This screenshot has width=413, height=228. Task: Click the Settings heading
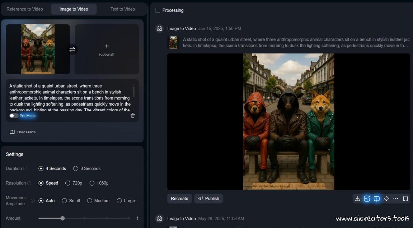coord(15,154)
